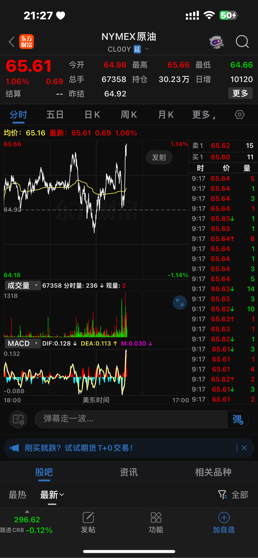The width and height of the screenshot is (258, 558).
Task: Tap the 最低 value 64.66
Action: [x=242, y=65]
